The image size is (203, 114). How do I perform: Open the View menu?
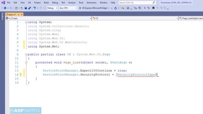23,3
